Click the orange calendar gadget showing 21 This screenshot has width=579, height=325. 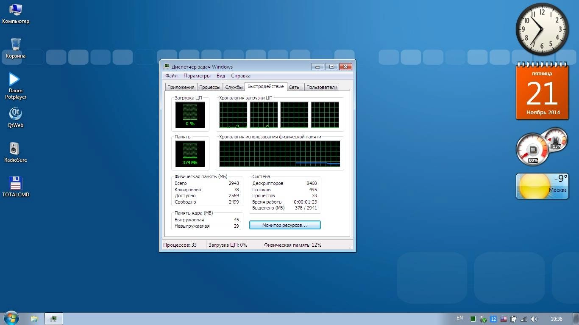pos(543,91)
